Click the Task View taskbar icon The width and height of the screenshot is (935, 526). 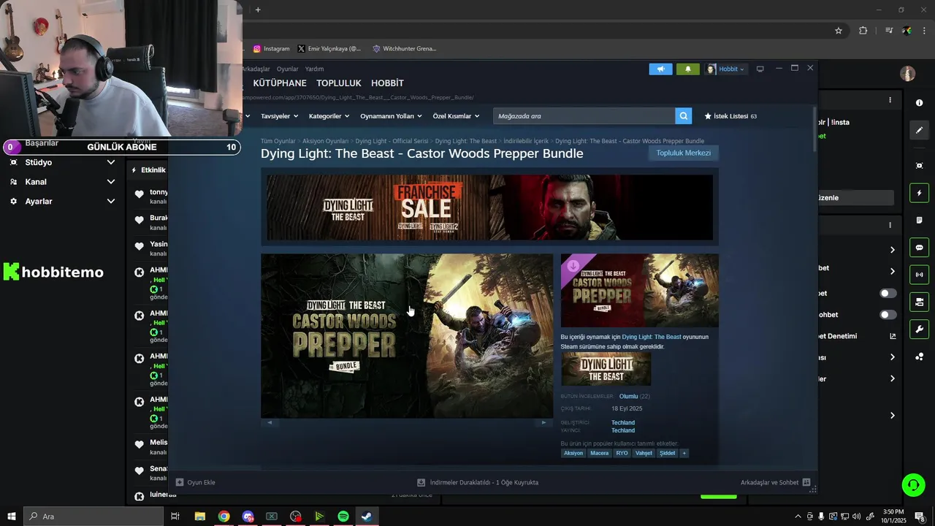[x=175, y=517]
